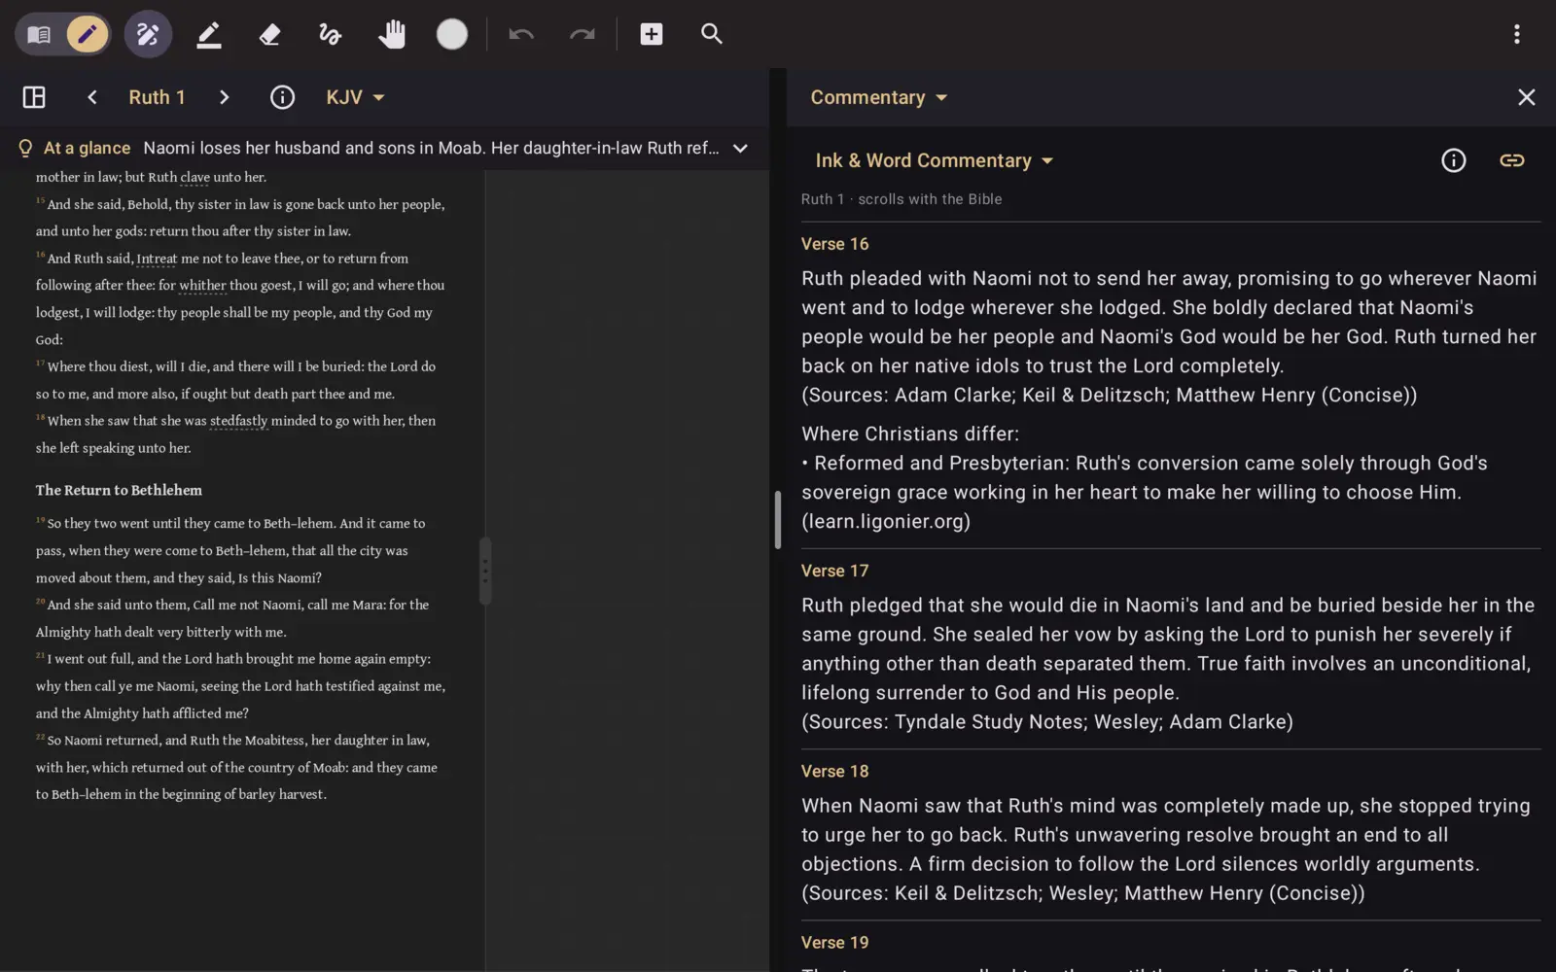1556x972 pixels.
Task: Show commentary info icon
Action: pyautogui.click(x=1453, y=160)
